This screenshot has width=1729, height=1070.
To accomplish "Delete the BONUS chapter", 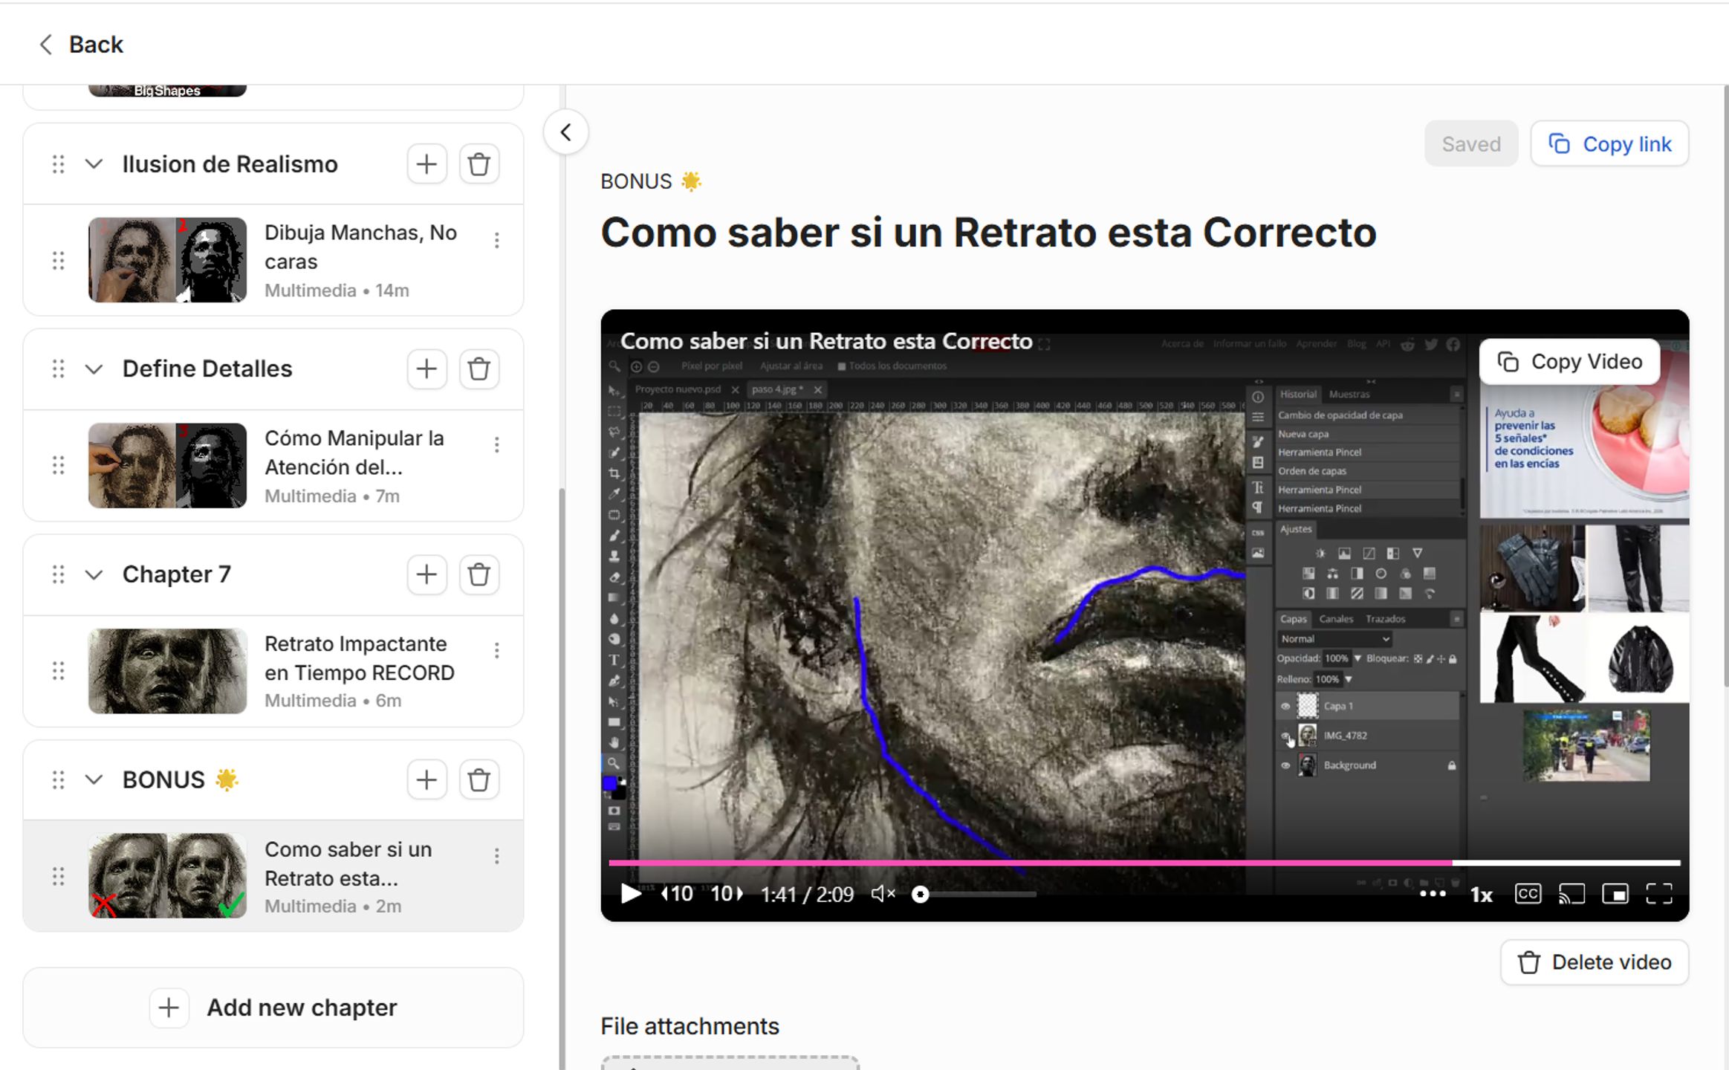I will pos(479,780).
